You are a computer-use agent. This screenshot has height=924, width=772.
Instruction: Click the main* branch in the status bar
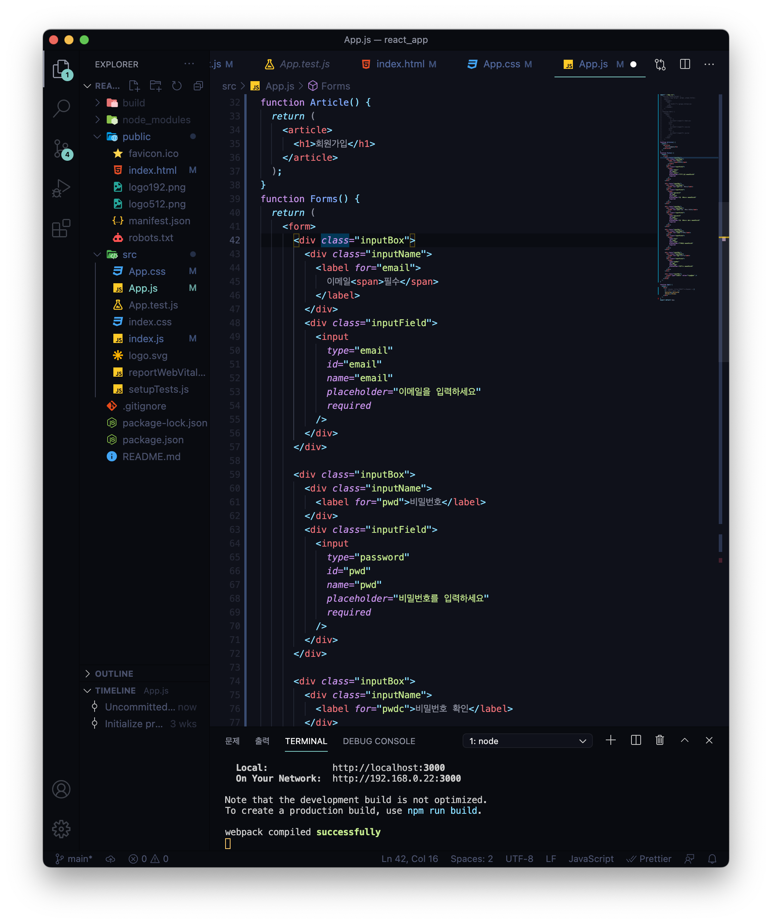(74, 859)
